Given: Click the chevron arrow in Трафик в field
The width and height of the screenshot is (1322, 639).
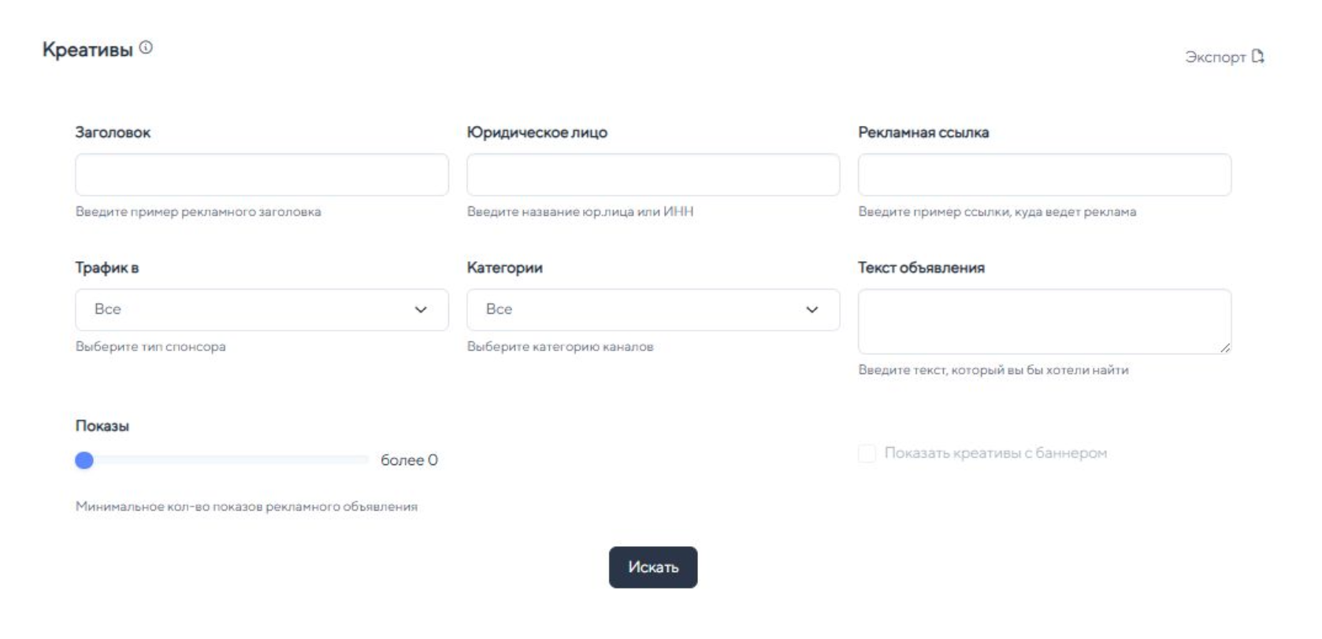Looking at the screenshot, I should pos(421,310).
